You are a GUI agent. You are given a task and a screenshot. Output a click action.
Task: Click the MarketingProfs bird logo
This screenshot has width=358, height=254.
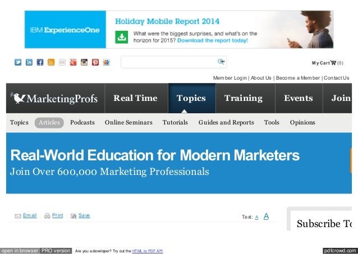[x=18, y=98]
